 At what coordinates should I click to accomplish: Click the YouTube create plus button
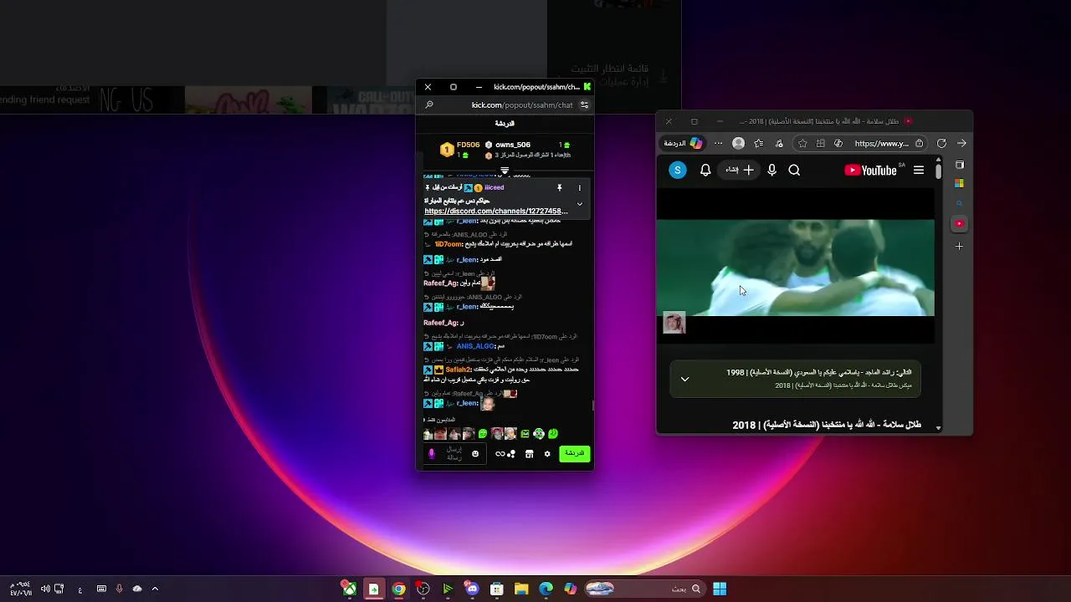740,171
